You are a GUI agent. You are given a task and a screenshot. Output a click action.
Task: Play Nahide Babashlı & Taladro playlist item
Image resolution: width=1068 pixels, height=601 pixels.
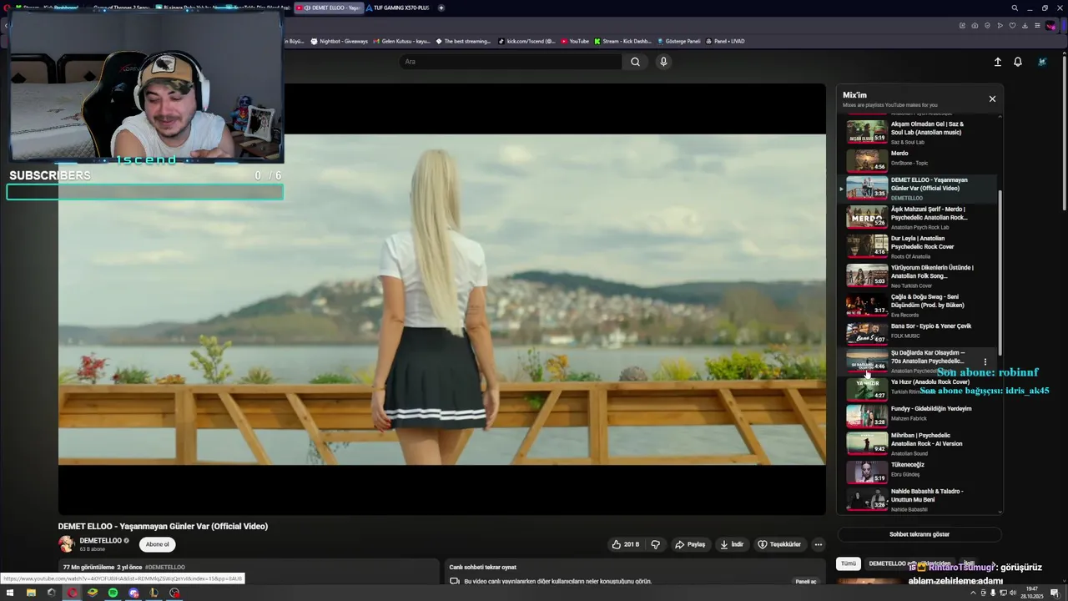(x=918, y=499)
